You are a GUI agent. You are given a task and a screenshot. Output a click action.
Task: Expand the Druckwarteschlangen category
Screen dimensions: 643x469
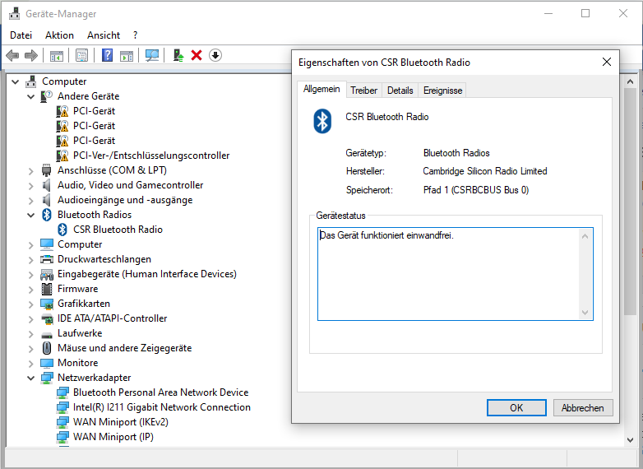tap(30, 260)
